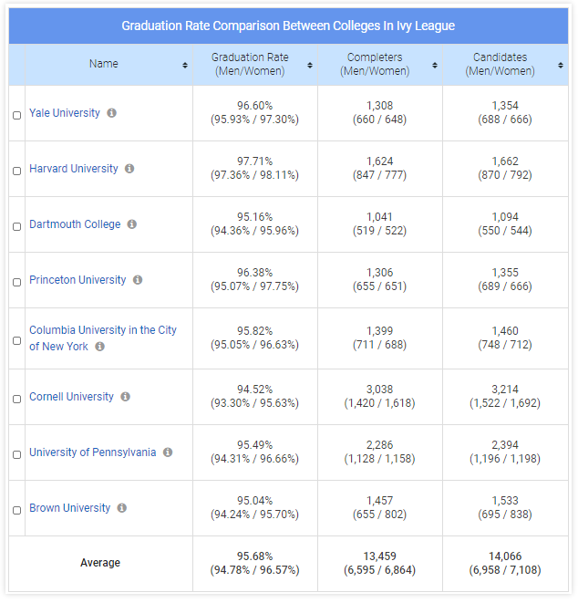Open the University of Pennsylvania link
This screenshot has width=578, height=603.
point(92,452)
